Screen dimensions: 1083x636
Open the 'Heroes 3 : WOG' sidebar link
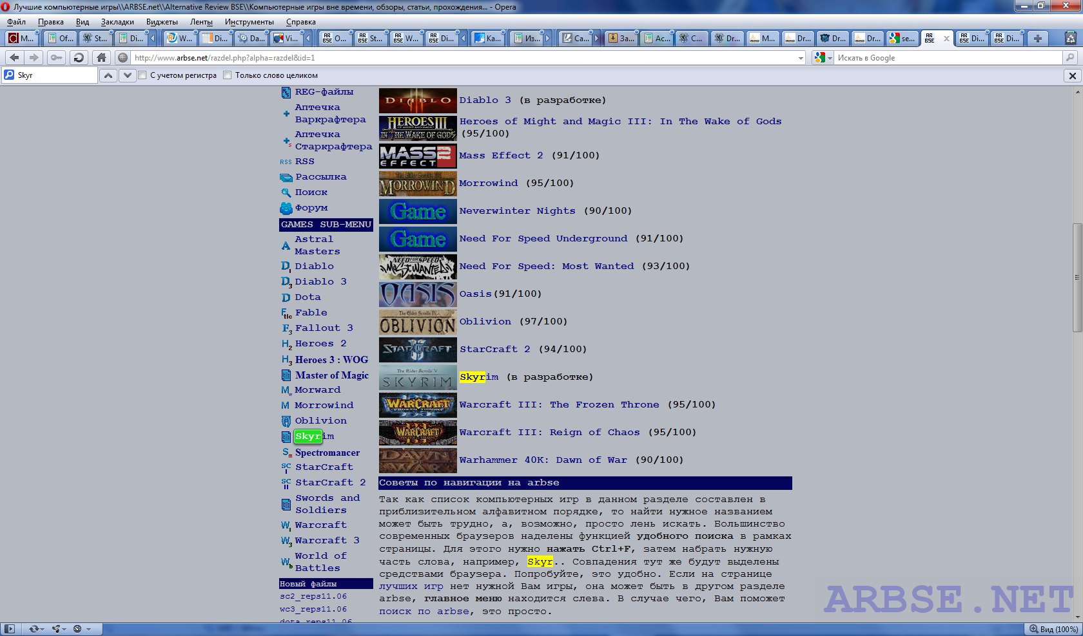(331, 360)
